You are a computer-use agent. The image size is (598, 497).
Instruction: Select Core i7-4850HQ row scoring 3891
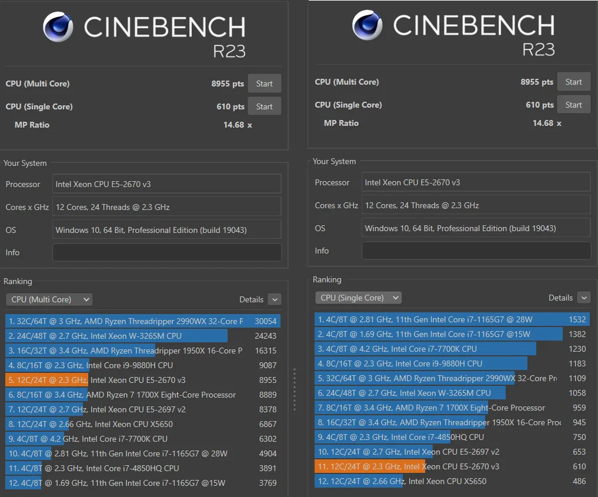pos(143,468)
